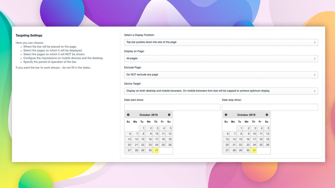The height and width of the screenshot is (188, 335).
Task: Pick October 26 in stop date calendar
Action: click(x=267, y=145)
